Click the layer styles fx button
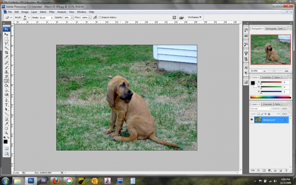The height and width of the screenshot is (185, 296). [258, 171]
